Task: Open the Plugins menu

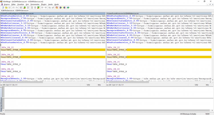Action: [x=44, y=5]
